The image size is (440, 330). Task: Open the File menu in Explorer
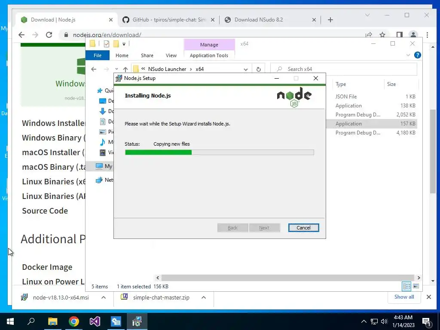click(98, 55)
